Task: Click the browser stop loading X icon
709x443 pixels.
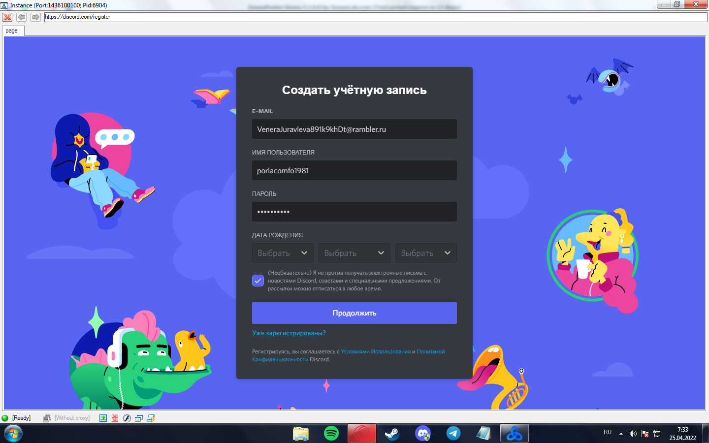Action: (x=7, y=17)
